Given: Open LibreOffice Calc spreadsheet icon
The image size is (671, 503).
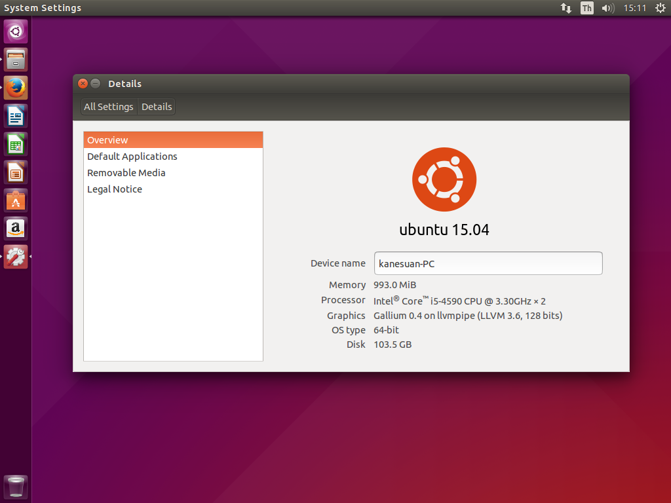Looking at the screenshot, I should coord(16,144).
